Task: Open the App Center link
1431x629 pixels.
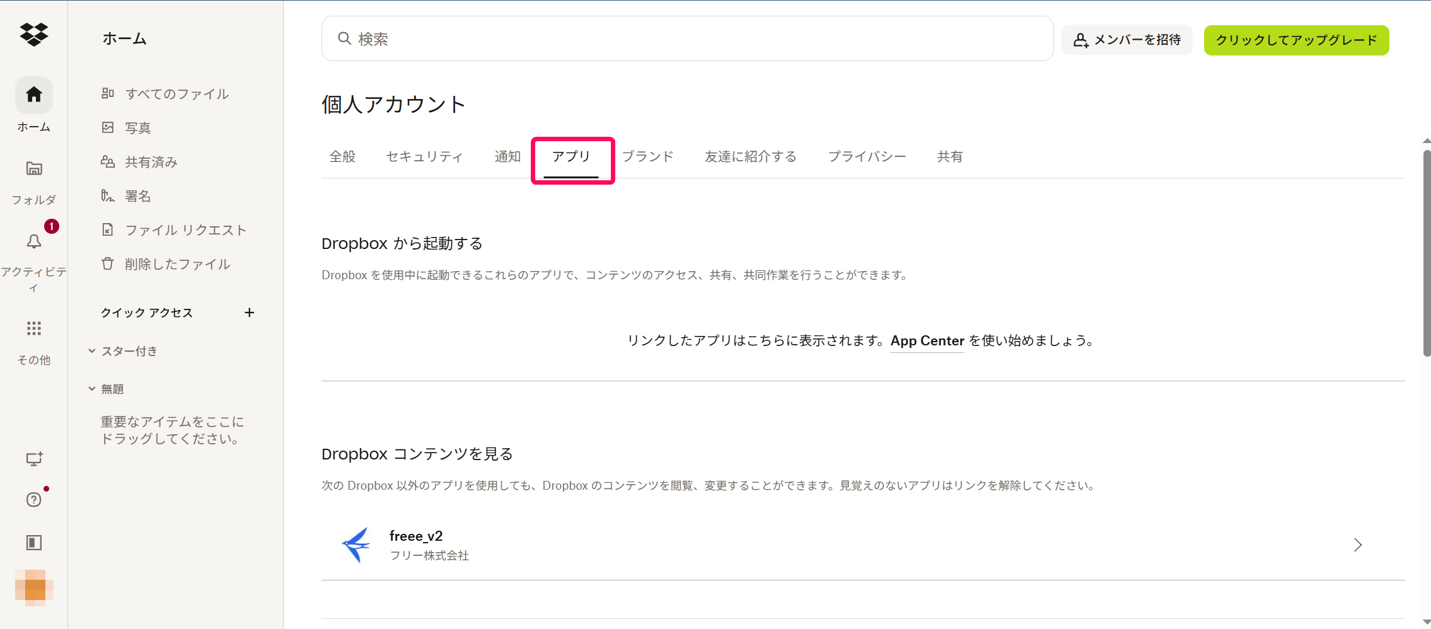Action: click(927, 340)
